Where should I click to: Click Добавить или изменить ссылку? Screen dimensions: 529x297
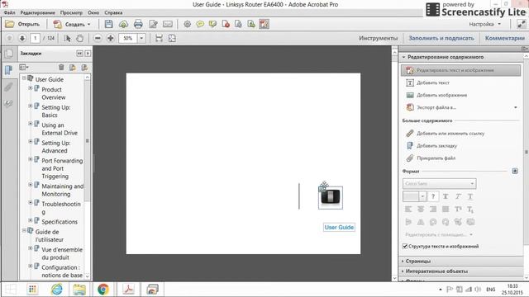click(445, 134)
